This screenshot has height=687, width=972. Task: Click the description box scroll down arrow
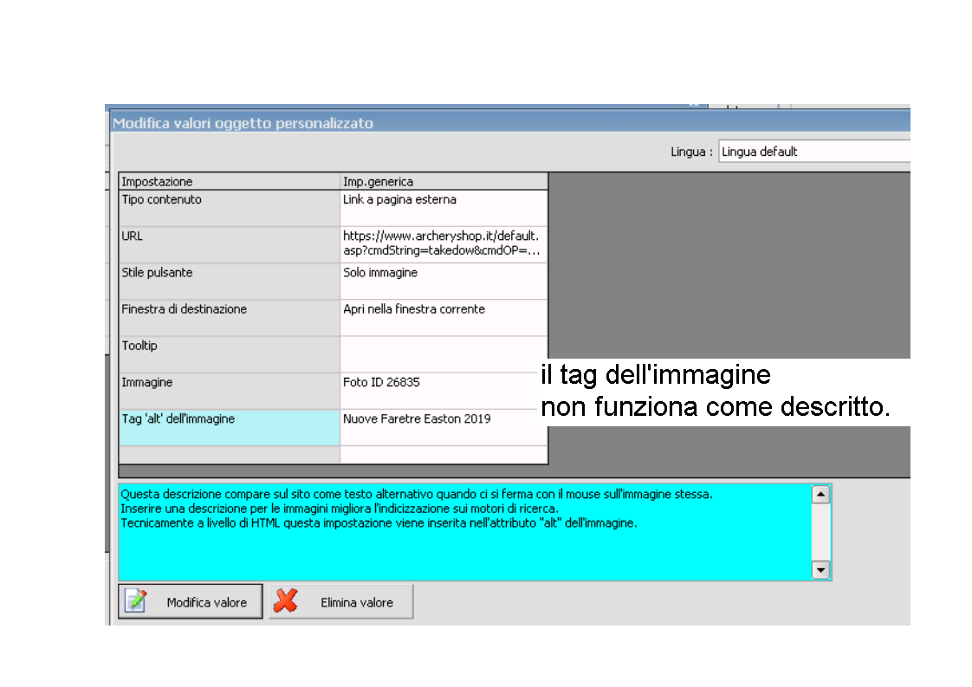point(820,570)
